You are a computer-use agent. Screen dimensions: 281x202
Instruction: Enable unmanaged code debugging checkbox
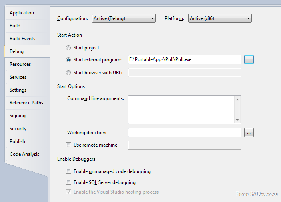point(68,171)
